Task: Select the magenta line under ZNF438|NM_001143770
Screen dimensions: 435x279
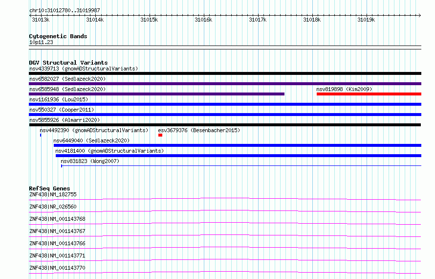Action: coord(225,272)
